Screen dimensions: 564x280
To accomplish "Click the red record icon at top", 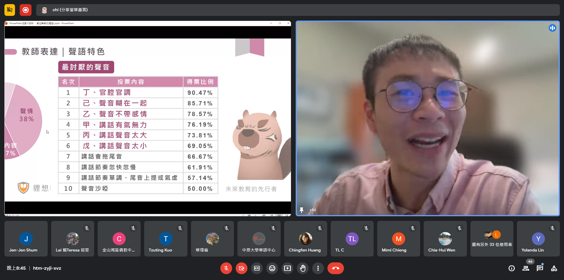I will [x=26, y=10].
